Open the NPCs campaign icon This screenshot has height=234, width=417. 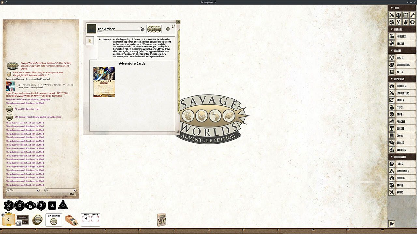pyautogui.click(x=392, y=114)
